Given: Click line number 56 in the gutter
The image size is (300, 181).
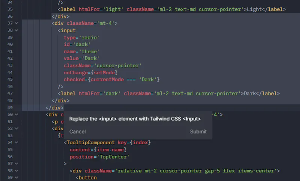Looking at the screenshot, I should coord(10,157).
